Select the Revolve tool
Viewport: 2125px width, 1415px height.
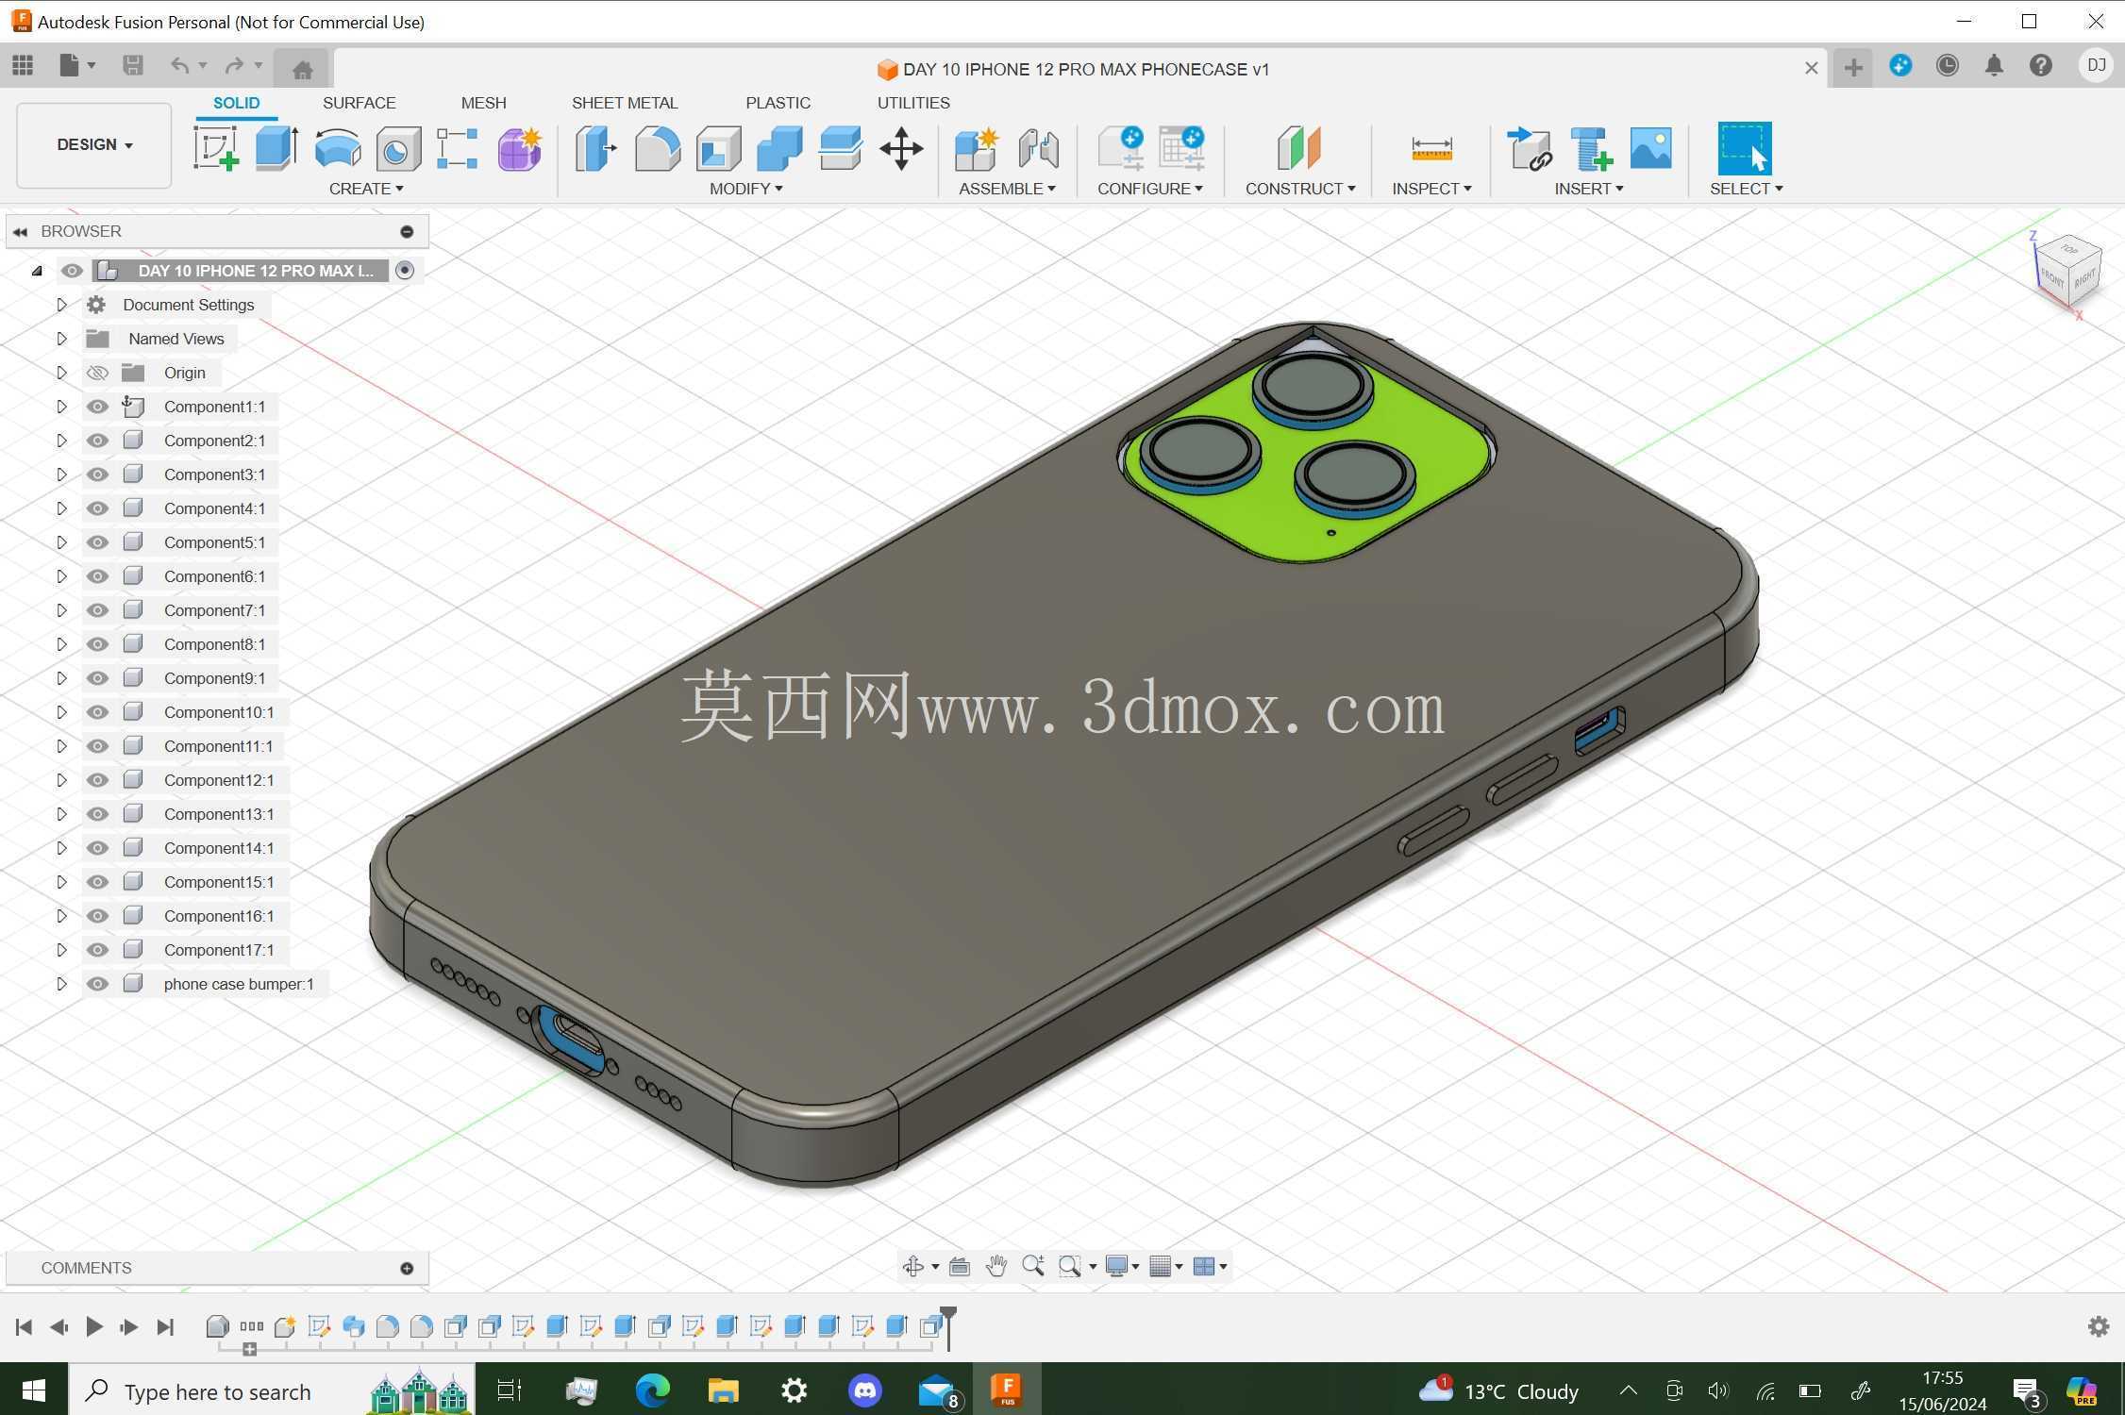click(337, 148)
